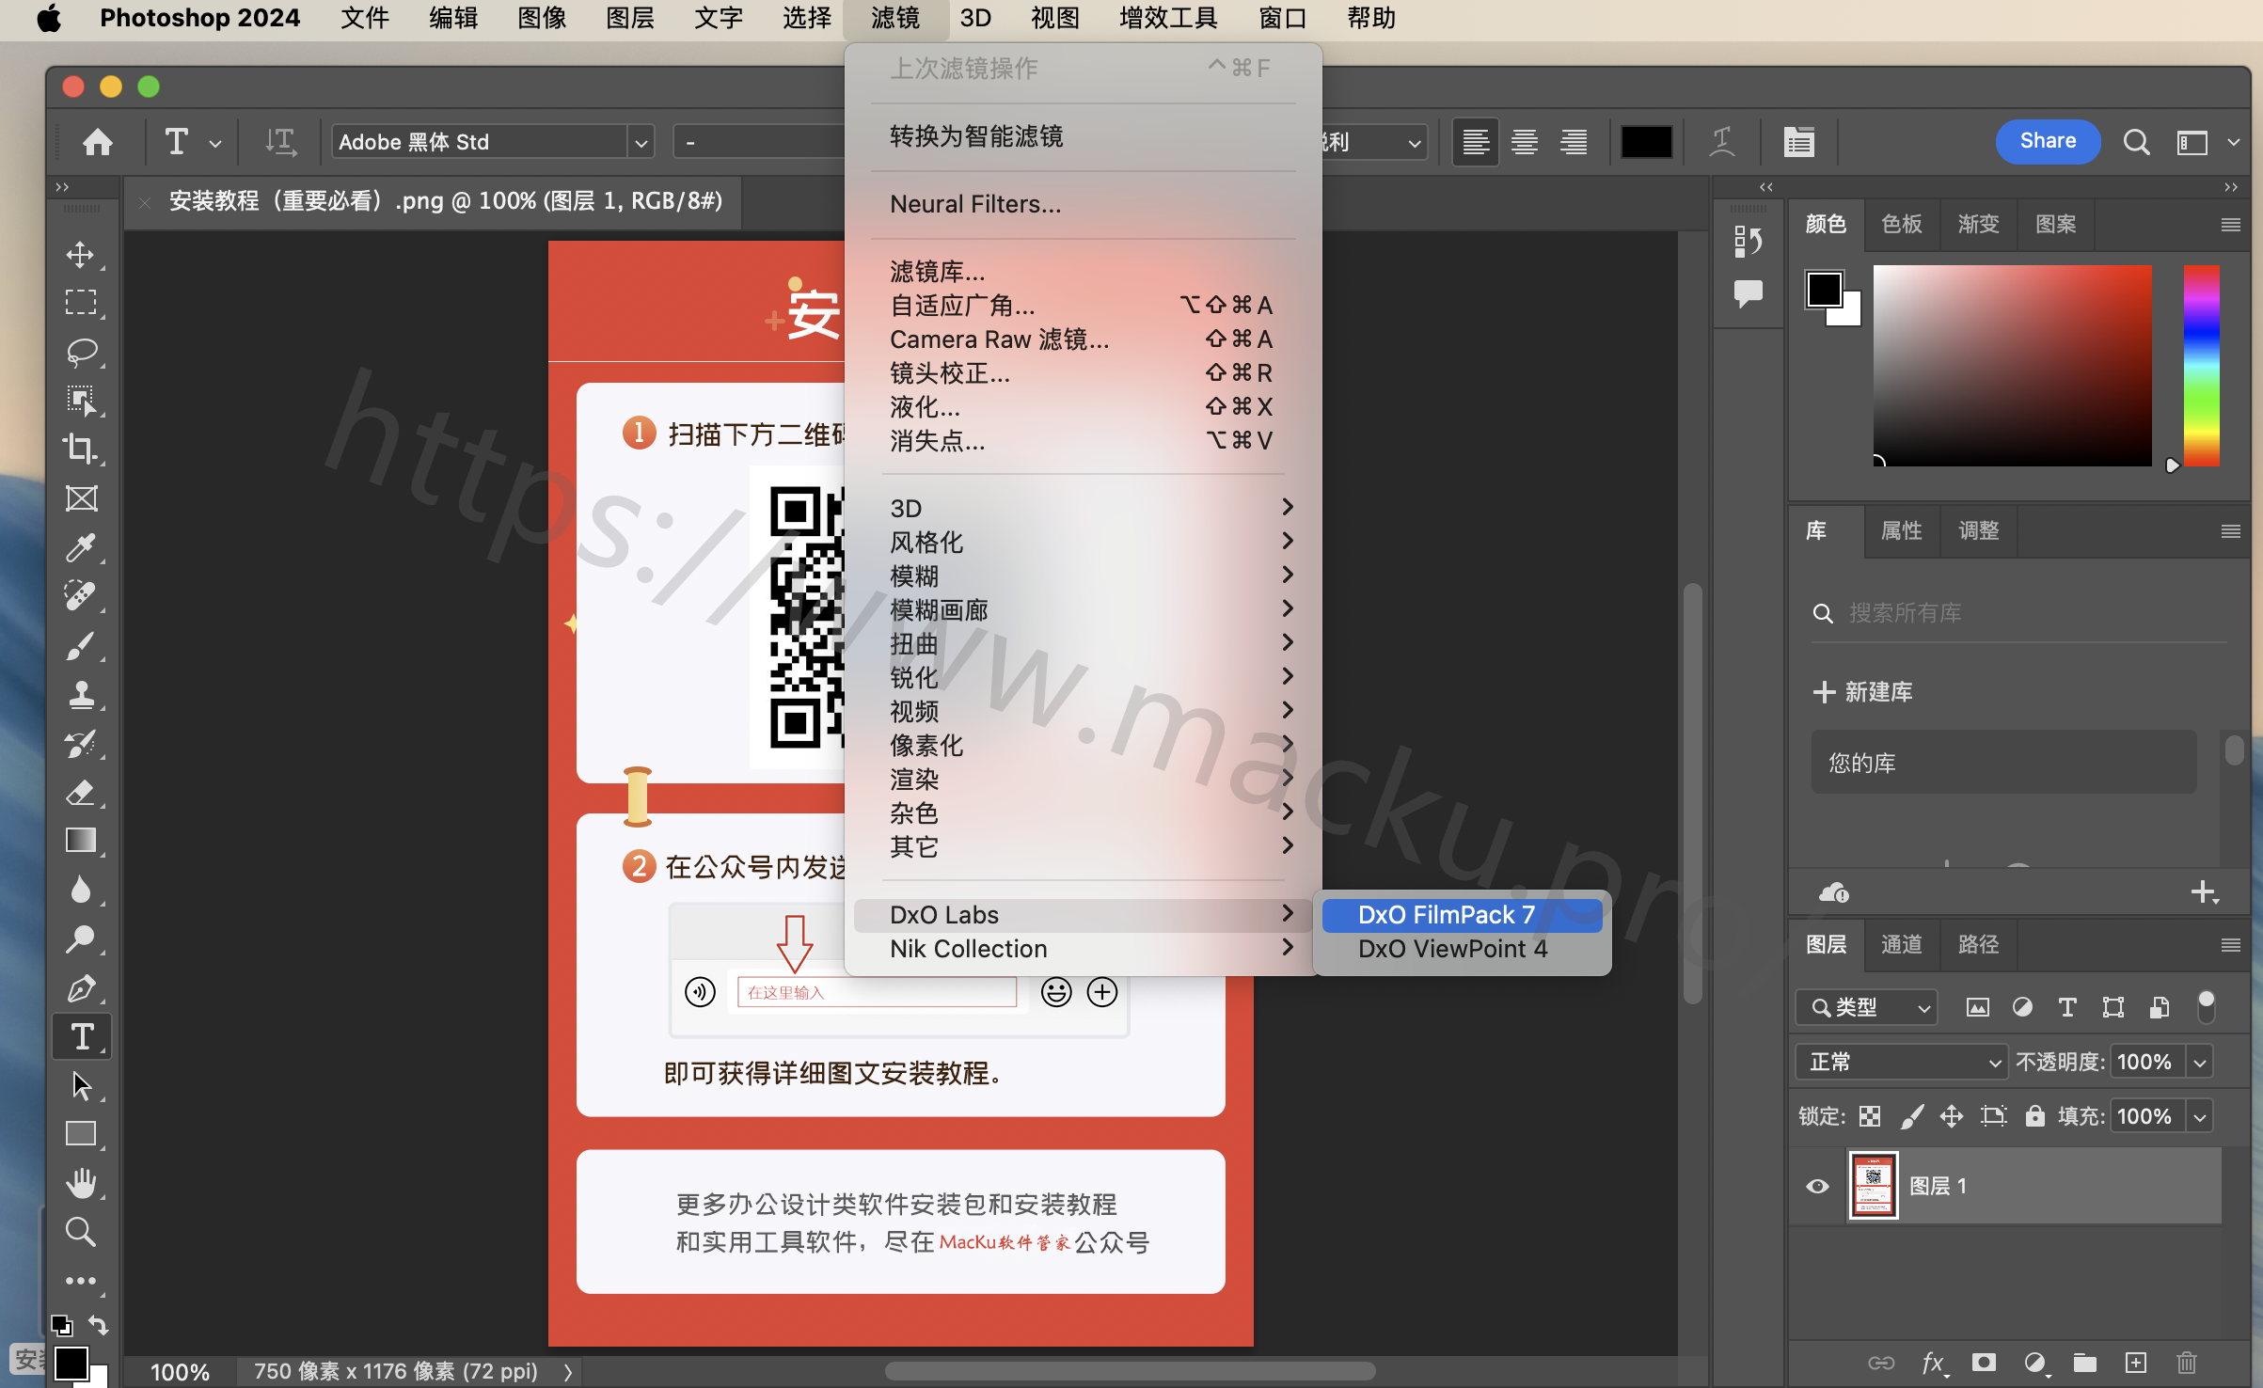Open the 不透明度 opacity dropdown arrow
The image size is (2263, 1388).
tap(2200, 1063)
